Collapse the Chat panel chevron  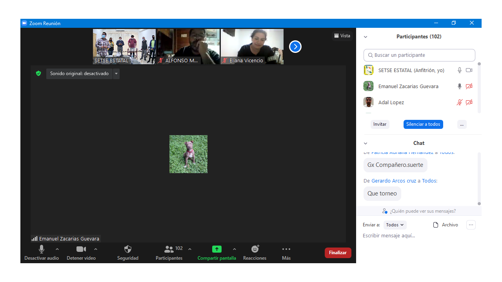coord(366,143)
